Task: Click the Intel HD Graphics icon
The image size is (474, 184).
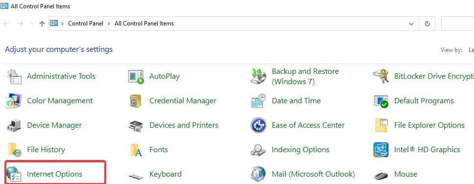Action: click(381, 150)
